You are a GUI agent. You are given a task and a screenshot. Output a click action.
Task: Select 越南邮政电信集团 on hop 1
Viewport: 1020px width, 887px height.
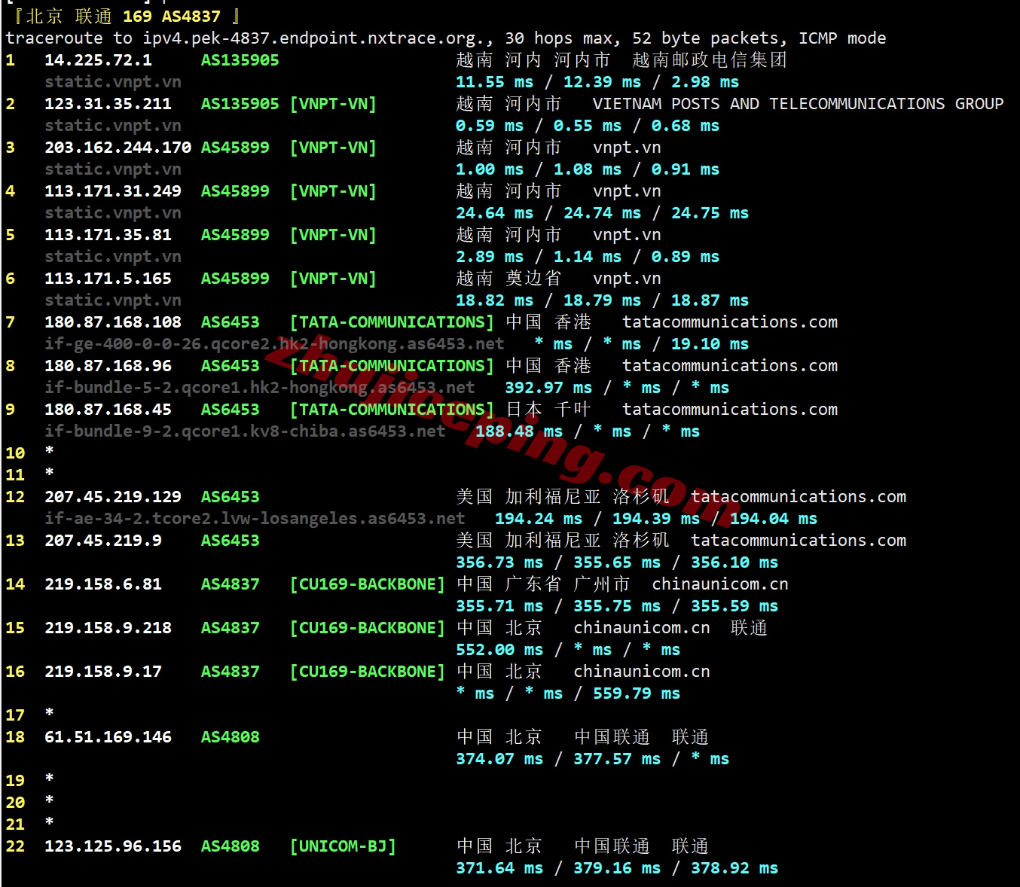(x=710, y=60)
